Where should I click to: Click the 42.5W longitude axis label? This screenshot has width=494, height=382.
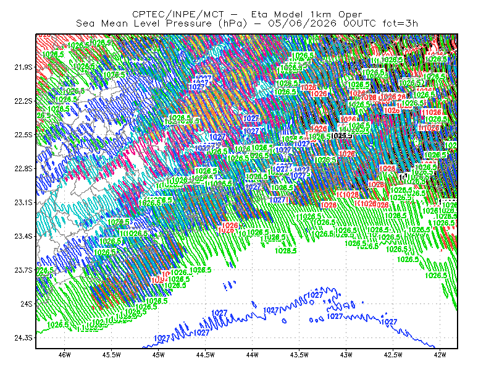[x=393, y=355]
